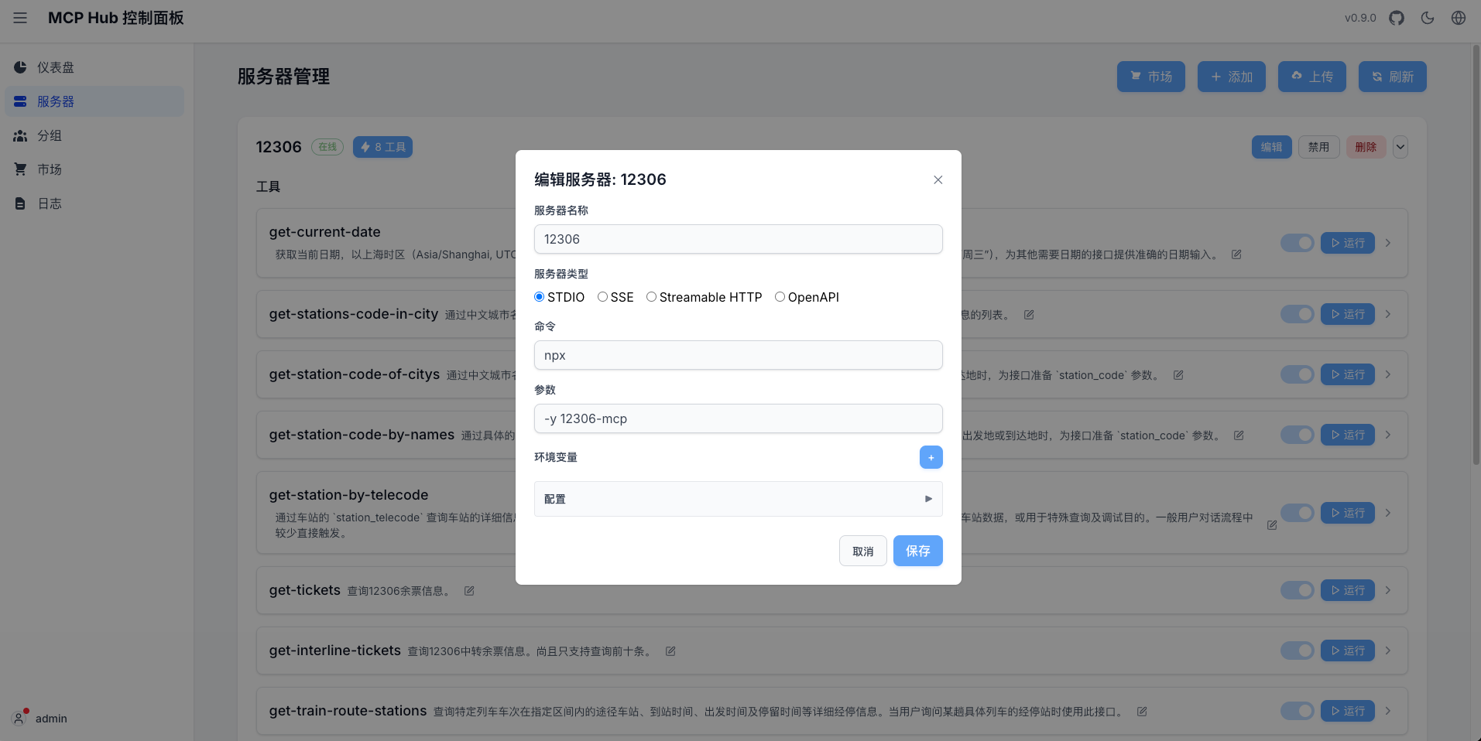Expand the get-current-date row chevron
Viewport: 1481px width, 741px height.
click(x=1388, y=243)
